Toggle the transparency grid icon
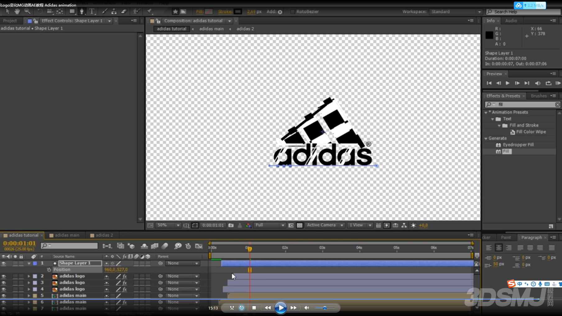The width and height of the screenshot is (562, 316). tap(300, 225)
